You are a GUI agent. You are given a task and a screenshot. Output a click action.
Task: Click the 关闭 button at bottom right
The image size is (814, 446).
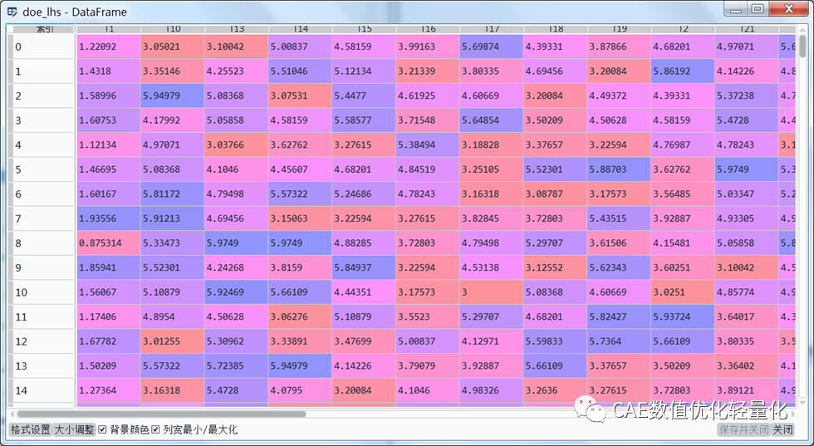click(782, 429)
